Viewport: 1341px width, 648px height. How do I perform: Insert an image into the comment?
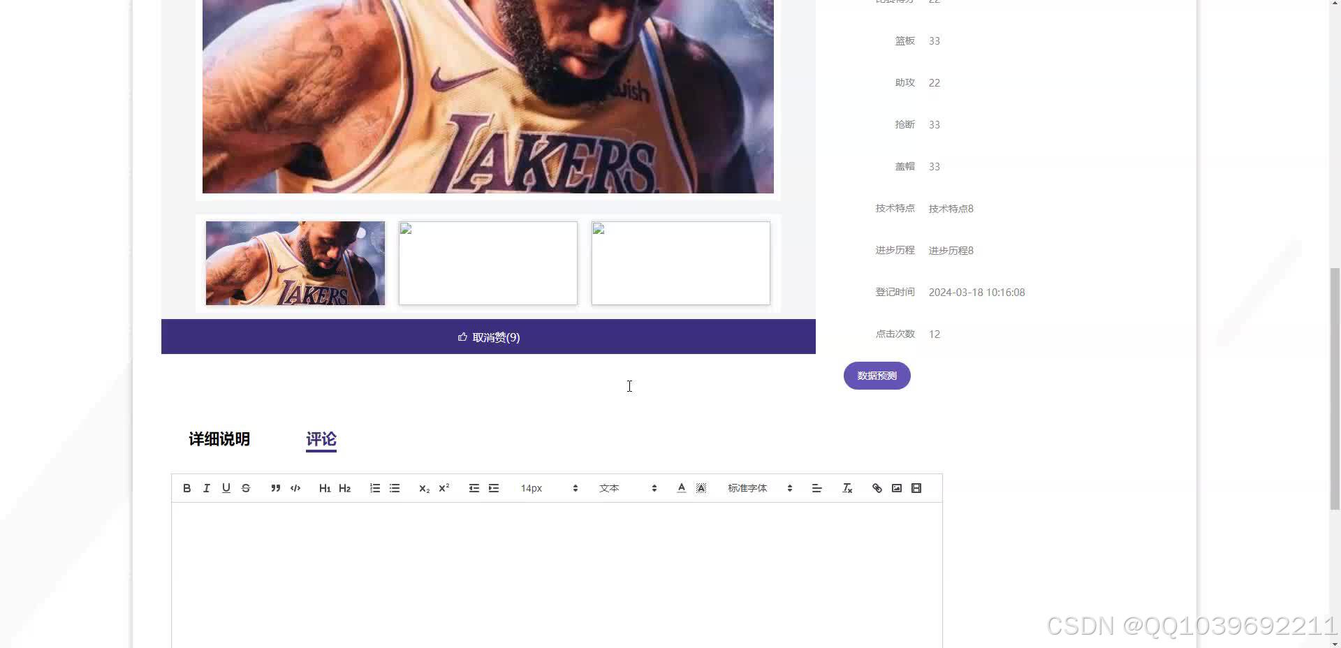pyautogui.click(x=897, y=488)
